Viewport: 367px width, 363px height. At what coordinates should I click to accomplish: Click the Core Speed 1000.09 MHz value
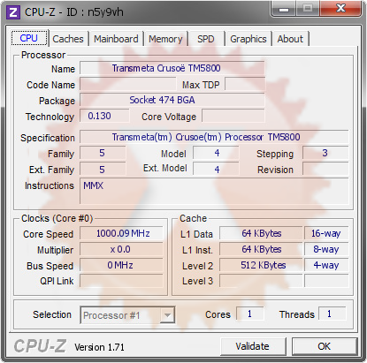(121, 233)
